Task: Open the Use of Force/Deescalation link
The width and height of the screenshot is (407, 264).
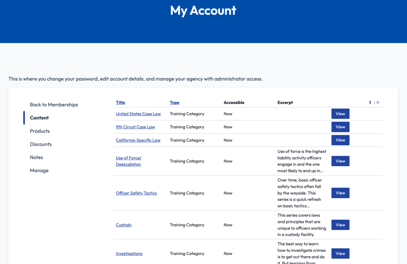Action: tap(129, 161)
